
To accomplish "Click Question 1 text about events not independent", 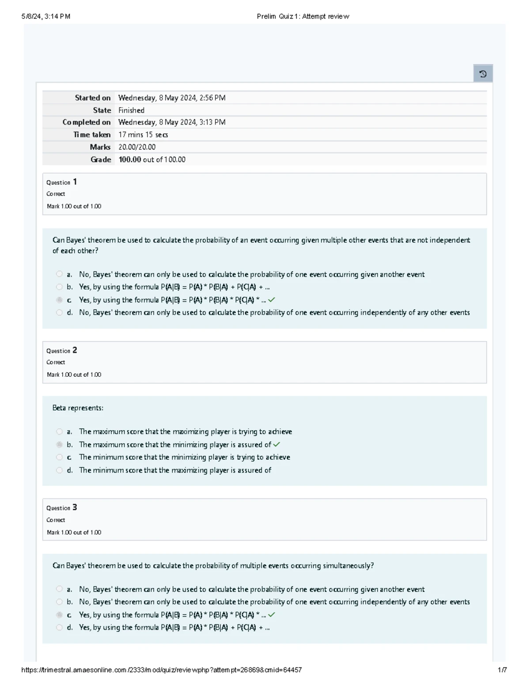I will point(261,246).
